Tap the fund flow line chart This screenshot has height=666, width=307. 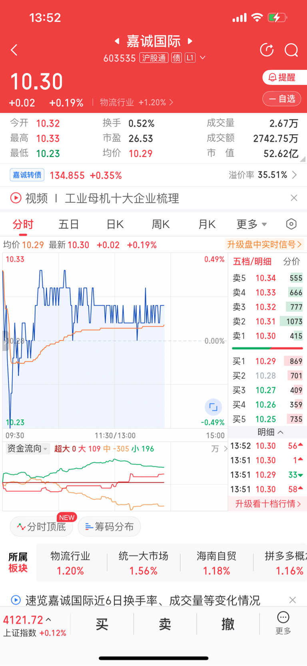[x=115, y=482]
